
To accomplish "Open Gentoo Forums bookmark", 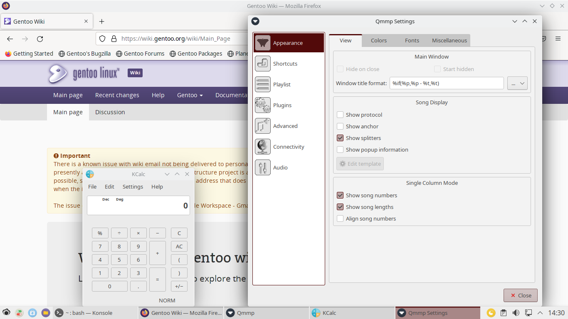I will coord(140,54).
